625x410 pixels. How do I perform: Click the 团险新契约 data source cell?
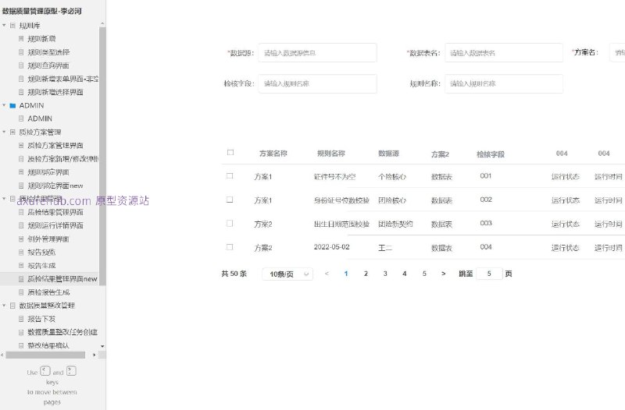(x=395, y=224)
